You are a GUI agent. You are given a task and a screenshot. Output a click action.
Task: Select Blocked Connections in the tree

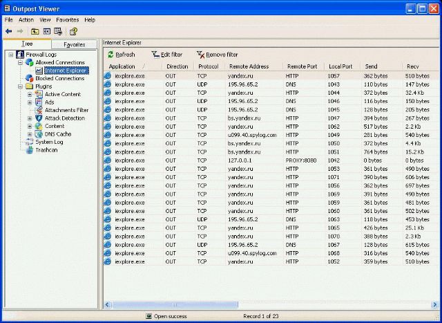[60, 78]
